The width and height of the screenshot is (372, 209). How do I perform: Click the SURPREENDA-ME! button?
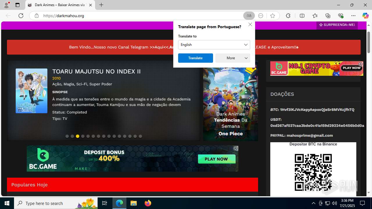(337, 25)
